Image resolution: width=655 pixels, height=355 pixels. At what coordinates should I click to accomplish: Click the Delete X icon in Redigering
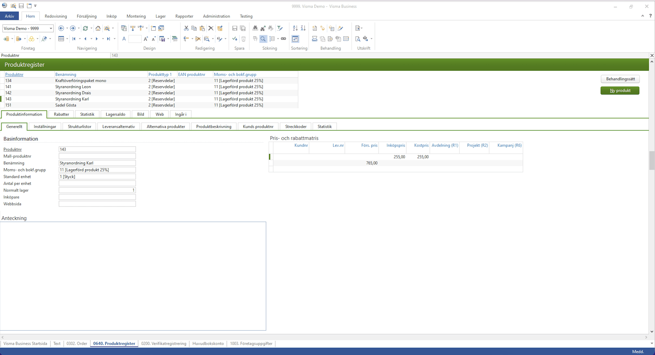click(x=211, y=28)
